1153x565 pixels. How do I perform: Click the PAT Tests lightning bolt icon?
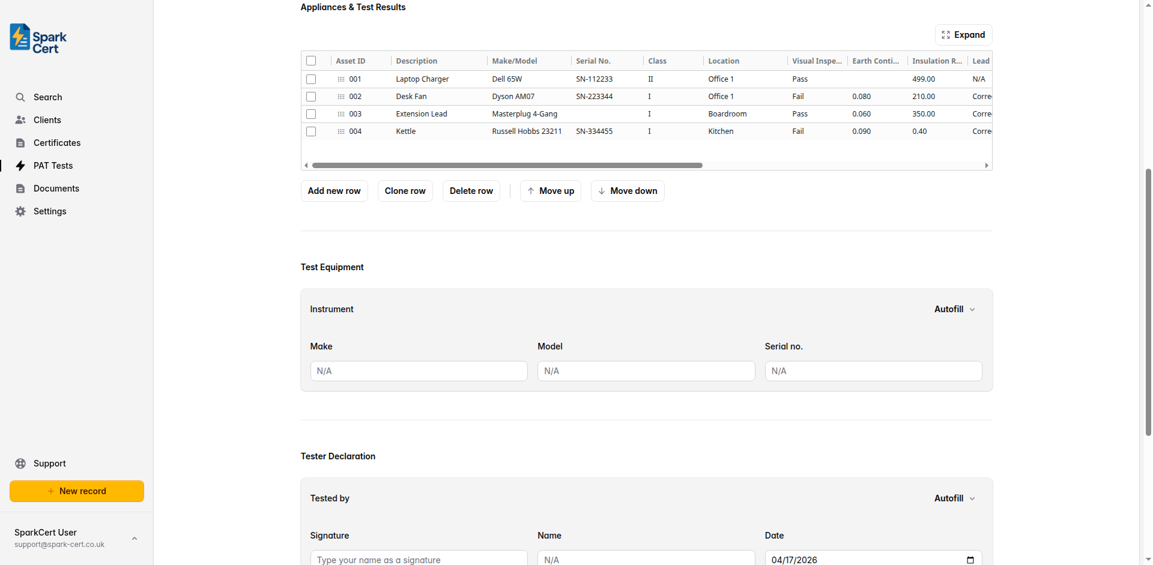point(20,166)
